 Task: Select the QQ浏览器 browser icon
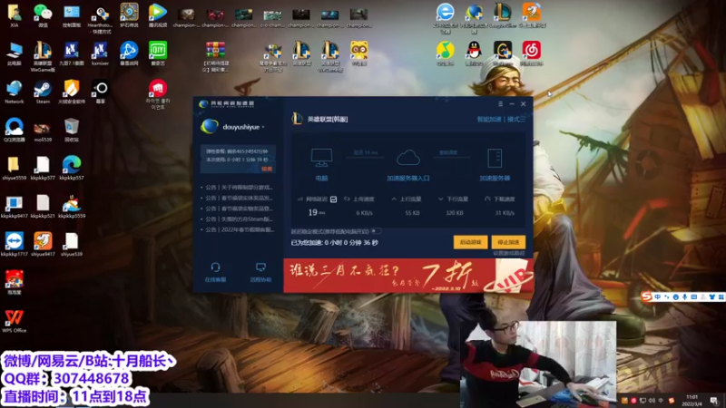click(x=14, y=130)
